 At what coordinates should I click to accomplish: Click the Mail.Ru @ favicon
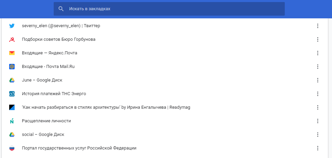point(12,67)
